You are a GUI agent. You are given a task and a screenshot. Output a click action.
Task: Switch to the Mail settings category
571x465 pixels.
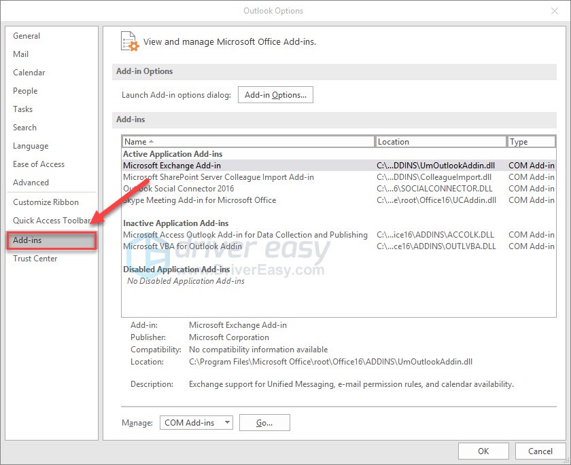21,54
